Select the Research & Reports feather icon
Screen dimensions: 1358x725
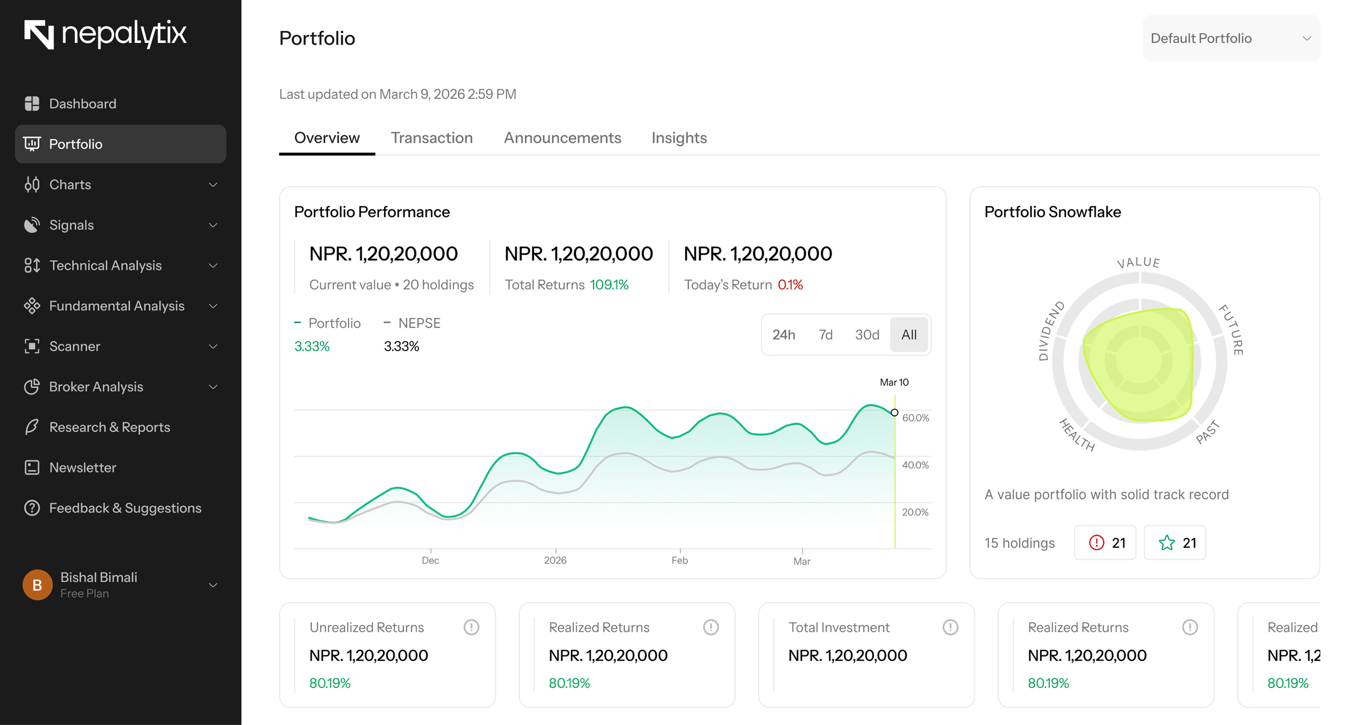32,427
